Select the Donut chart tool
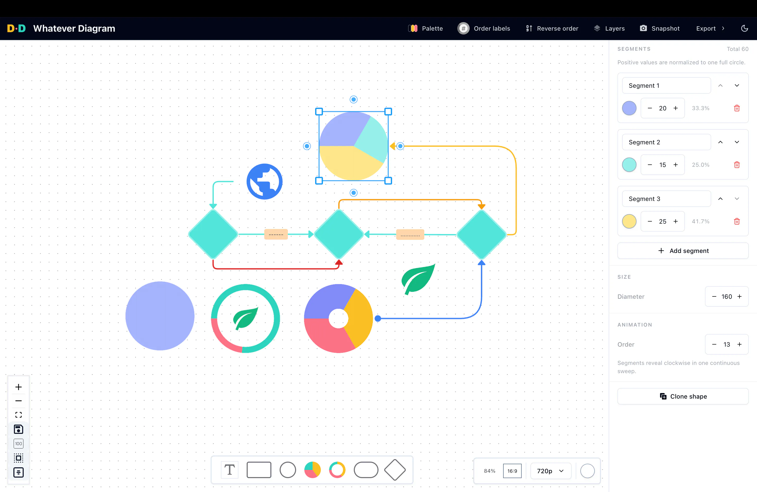The width and height of the screenshot is (757, 492). click(x=337, y=470)
